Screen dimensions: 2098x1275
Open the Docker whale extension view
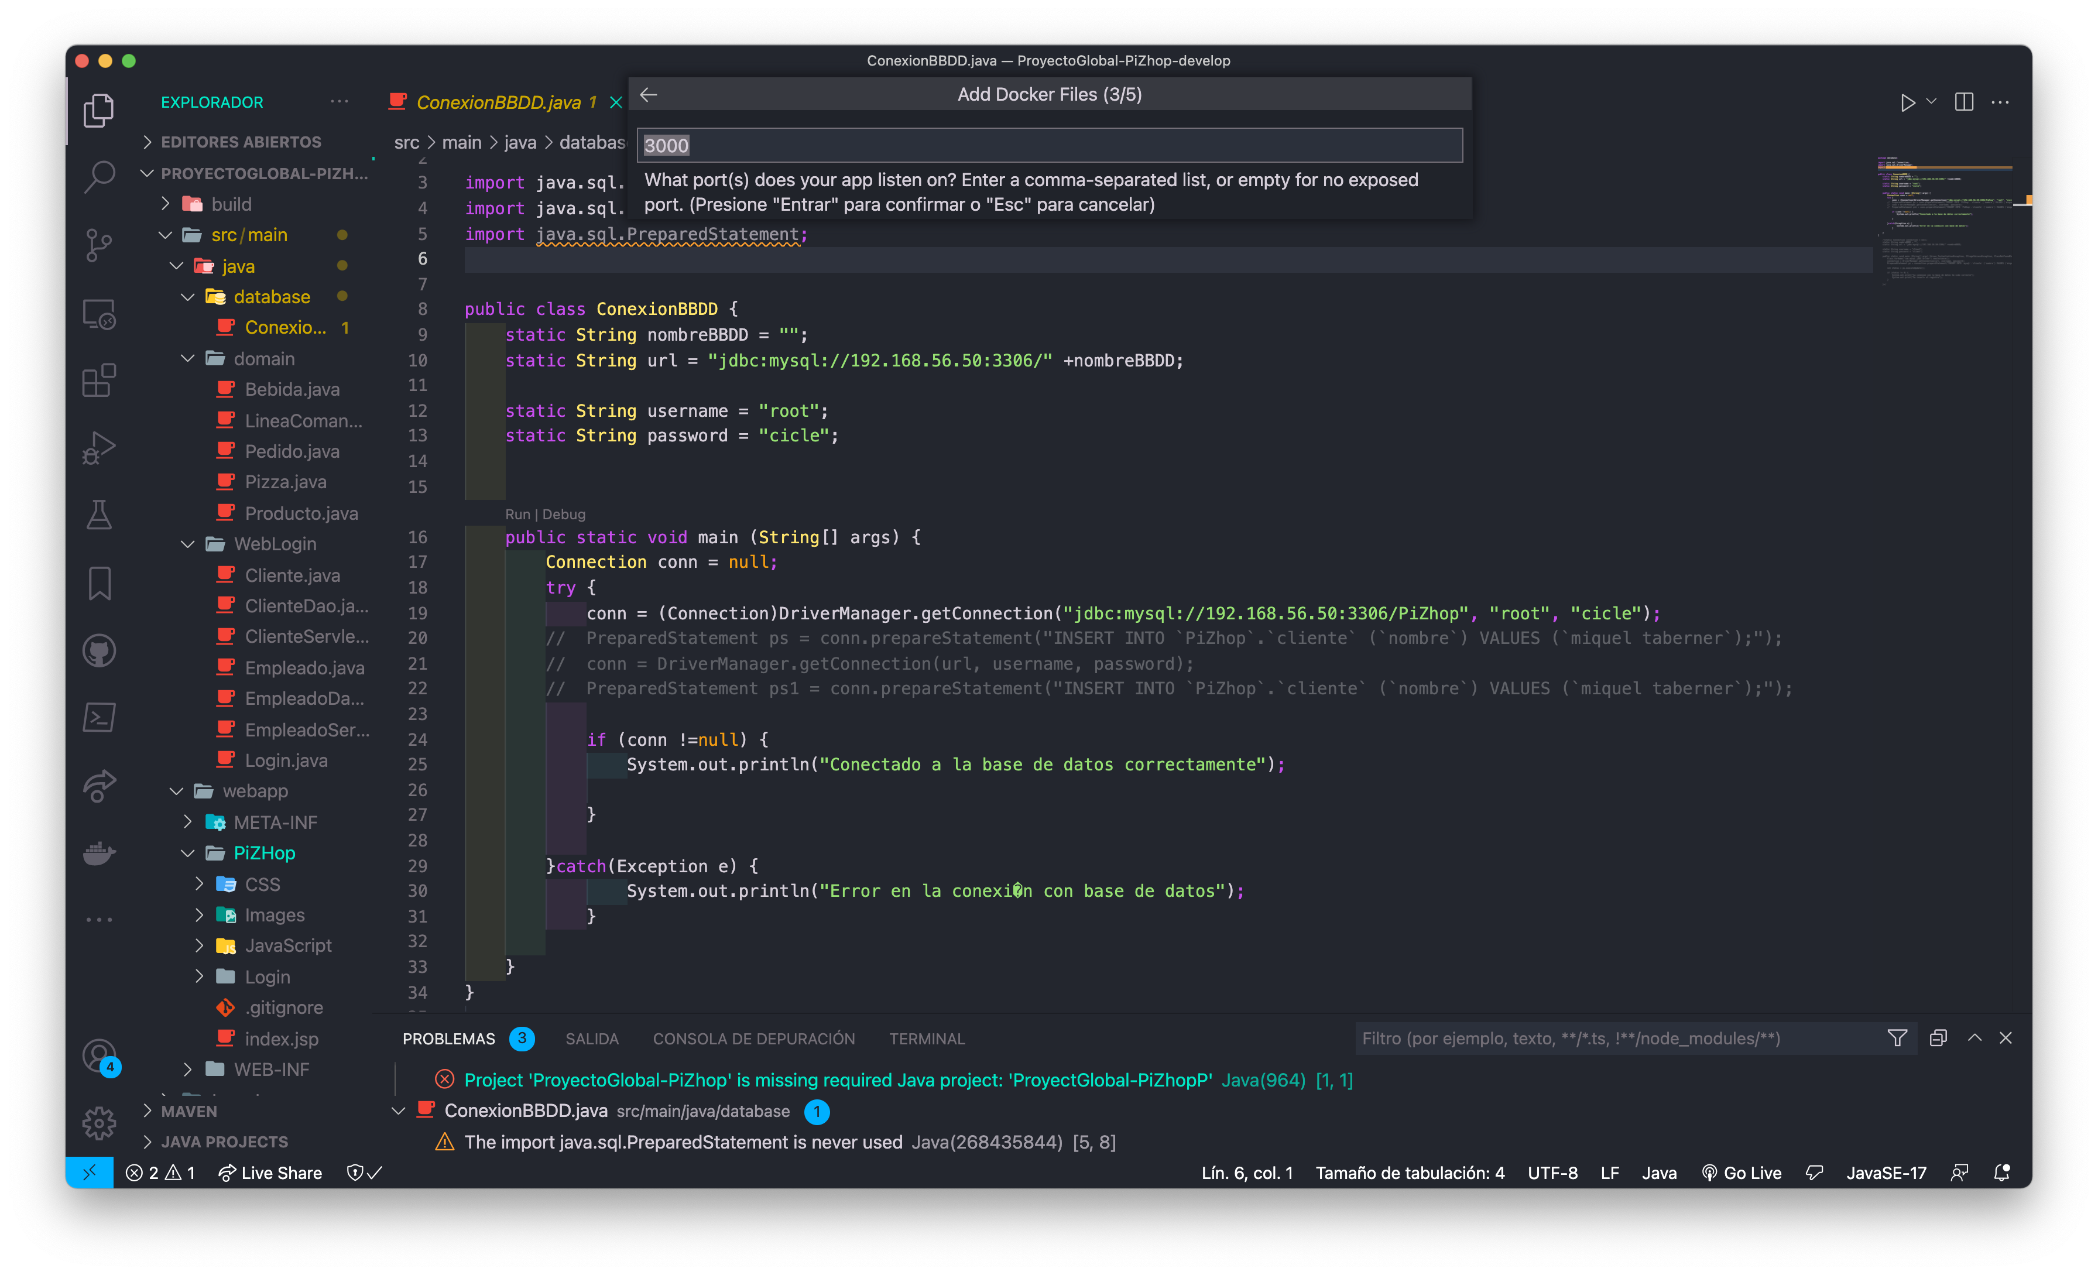(99, 854)
